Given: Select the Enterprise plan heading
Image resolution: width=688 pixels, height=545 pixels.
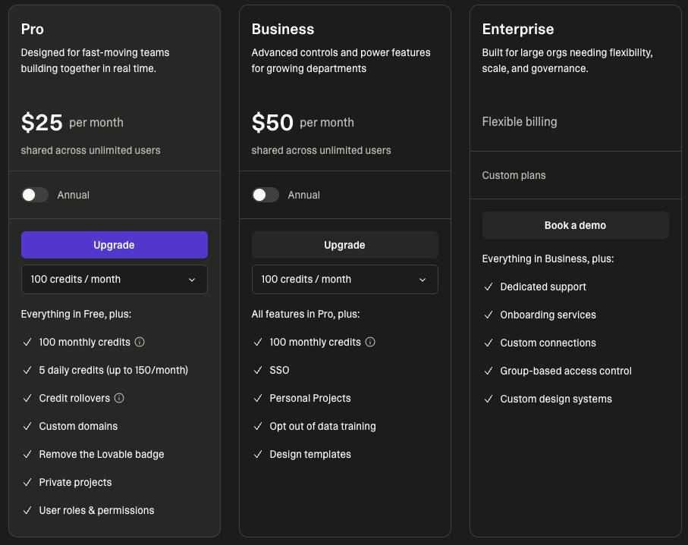Looking at the screenshot, I should (518, 30).
